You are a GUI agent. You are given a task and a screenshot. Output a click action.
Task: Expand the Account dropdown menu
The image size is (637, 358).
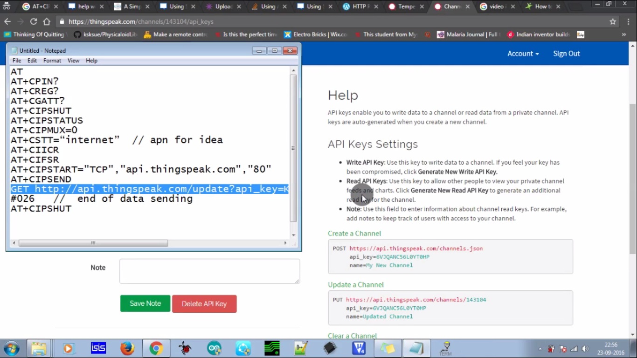[523, 54]
